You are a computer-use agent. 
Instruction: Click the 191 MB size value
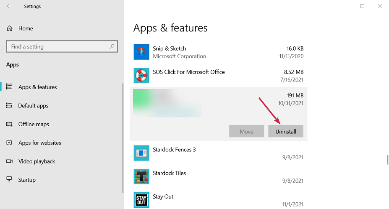295,95
